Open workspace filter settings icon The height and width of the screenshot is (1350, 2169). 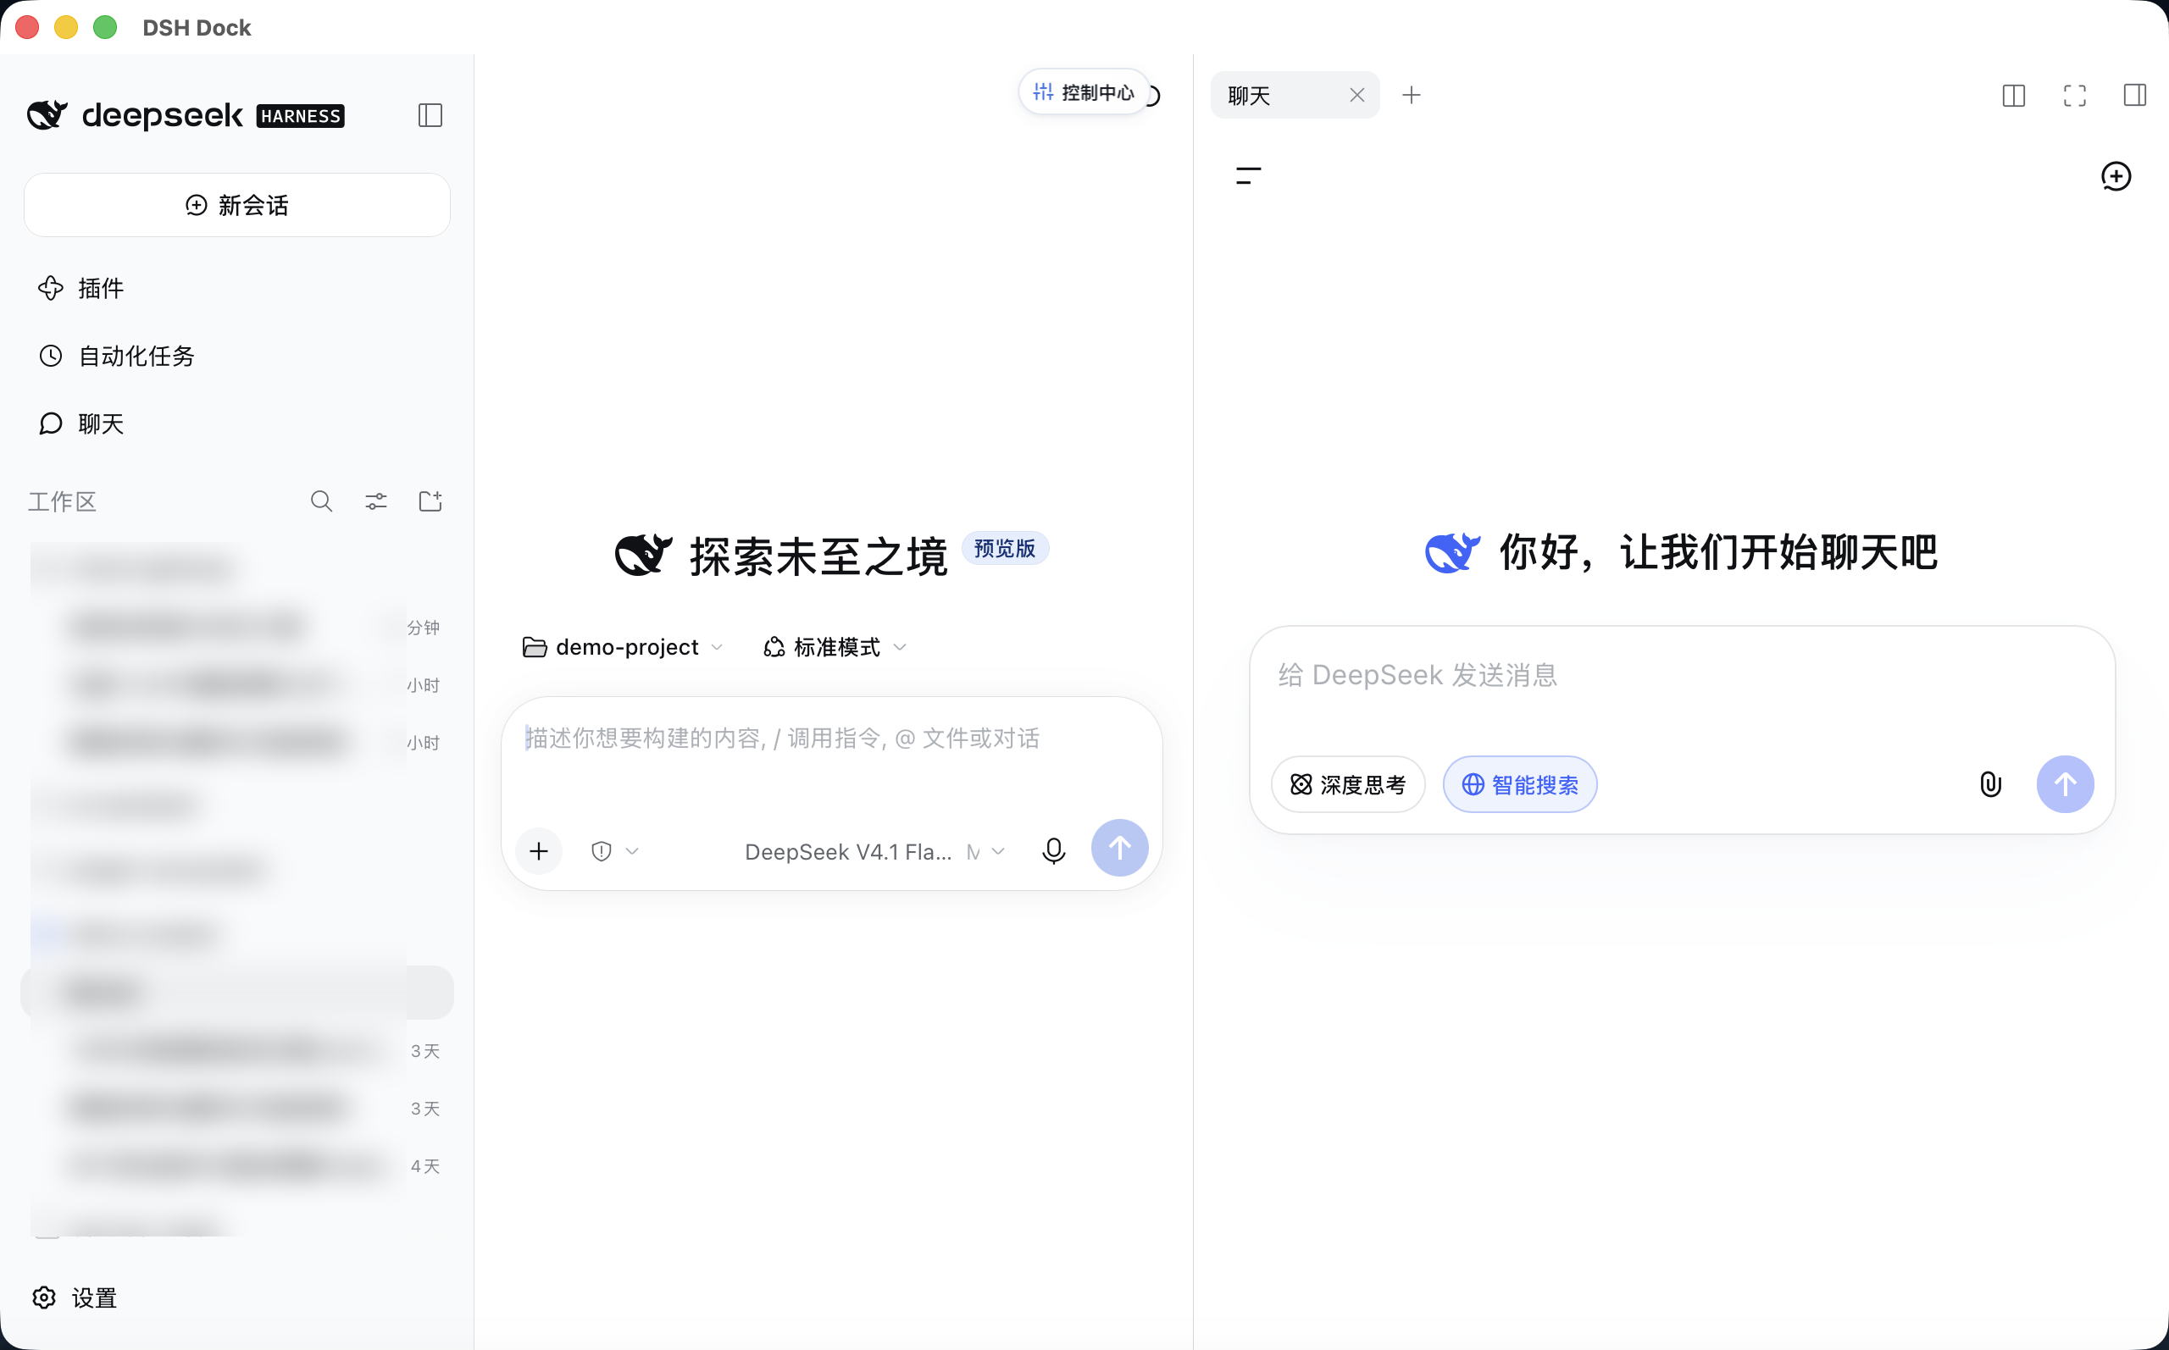click(x=376, y=501)
